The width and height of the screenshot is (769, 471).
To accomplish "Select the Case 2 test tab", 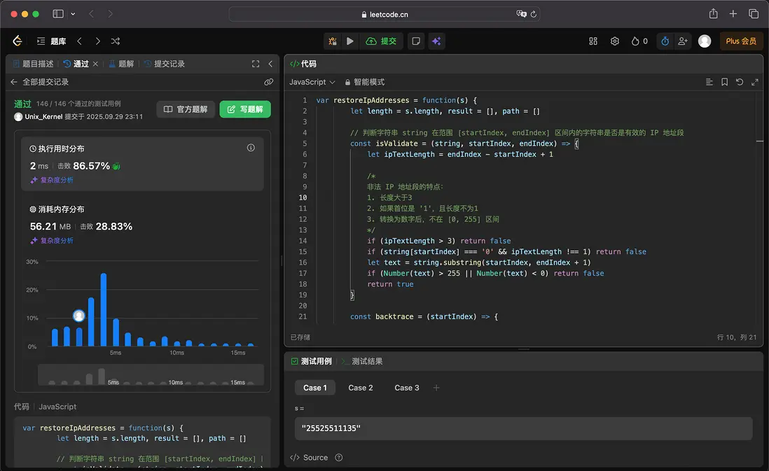I will pyautogui.click(x=361, y=388).
